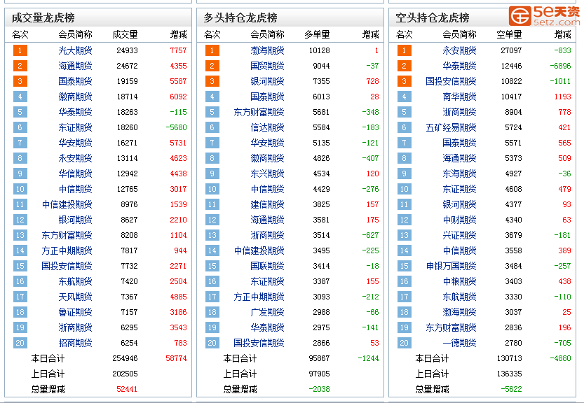The height and width of the screenshot is (403, 584).
Task: Open 海通期货 link in 成交量龙虎榜 table
Action: (75, 66)
